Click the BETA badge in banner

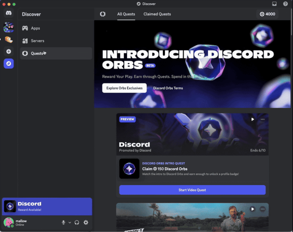coord(150,65)
